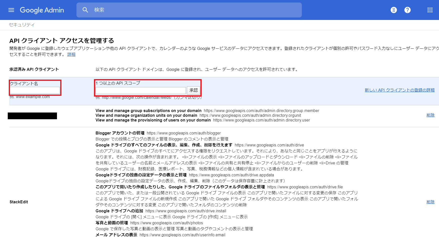Click the 承認 button
Screen dimensions: 439x237
pyautogui.click(x=193, y=90)
